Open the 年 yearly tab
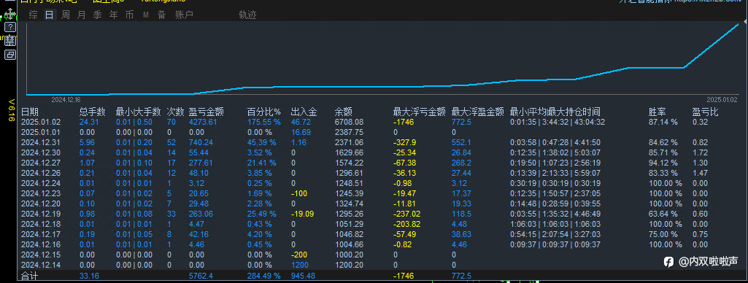Screen dimensions: 748x283 point(114,15)
